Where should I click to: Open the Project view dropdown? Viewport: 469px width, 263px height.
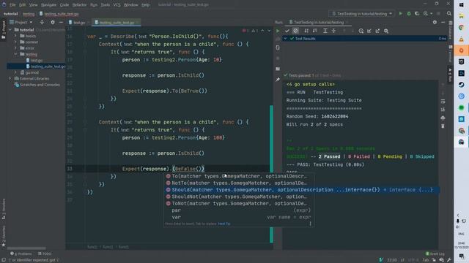tap(21, 23)
